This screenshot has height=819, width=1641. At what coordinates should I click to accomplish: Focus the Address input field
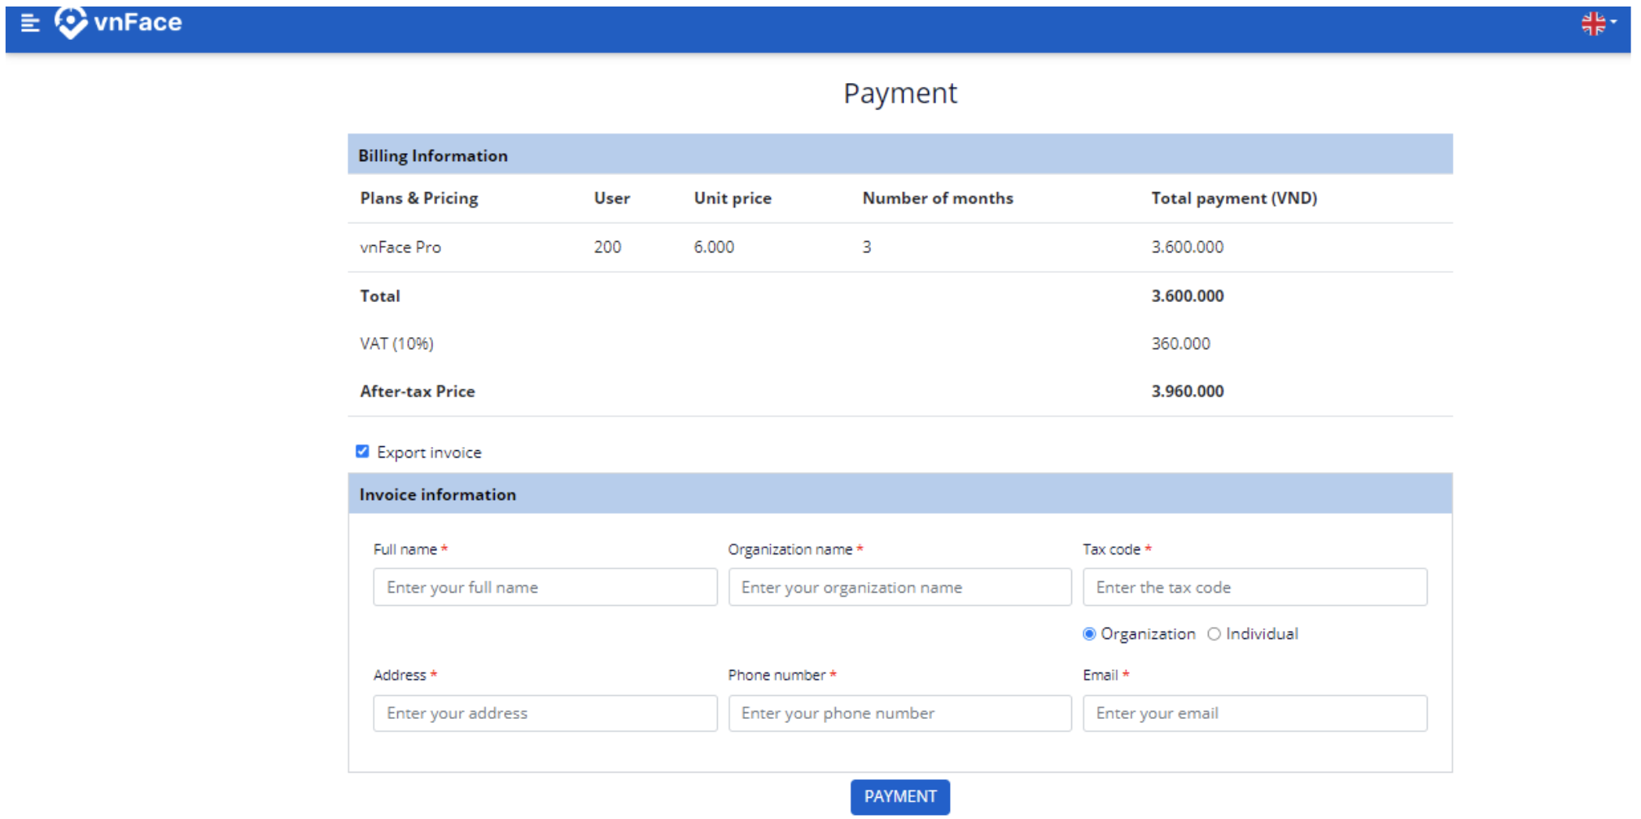[x=545, y=713]
